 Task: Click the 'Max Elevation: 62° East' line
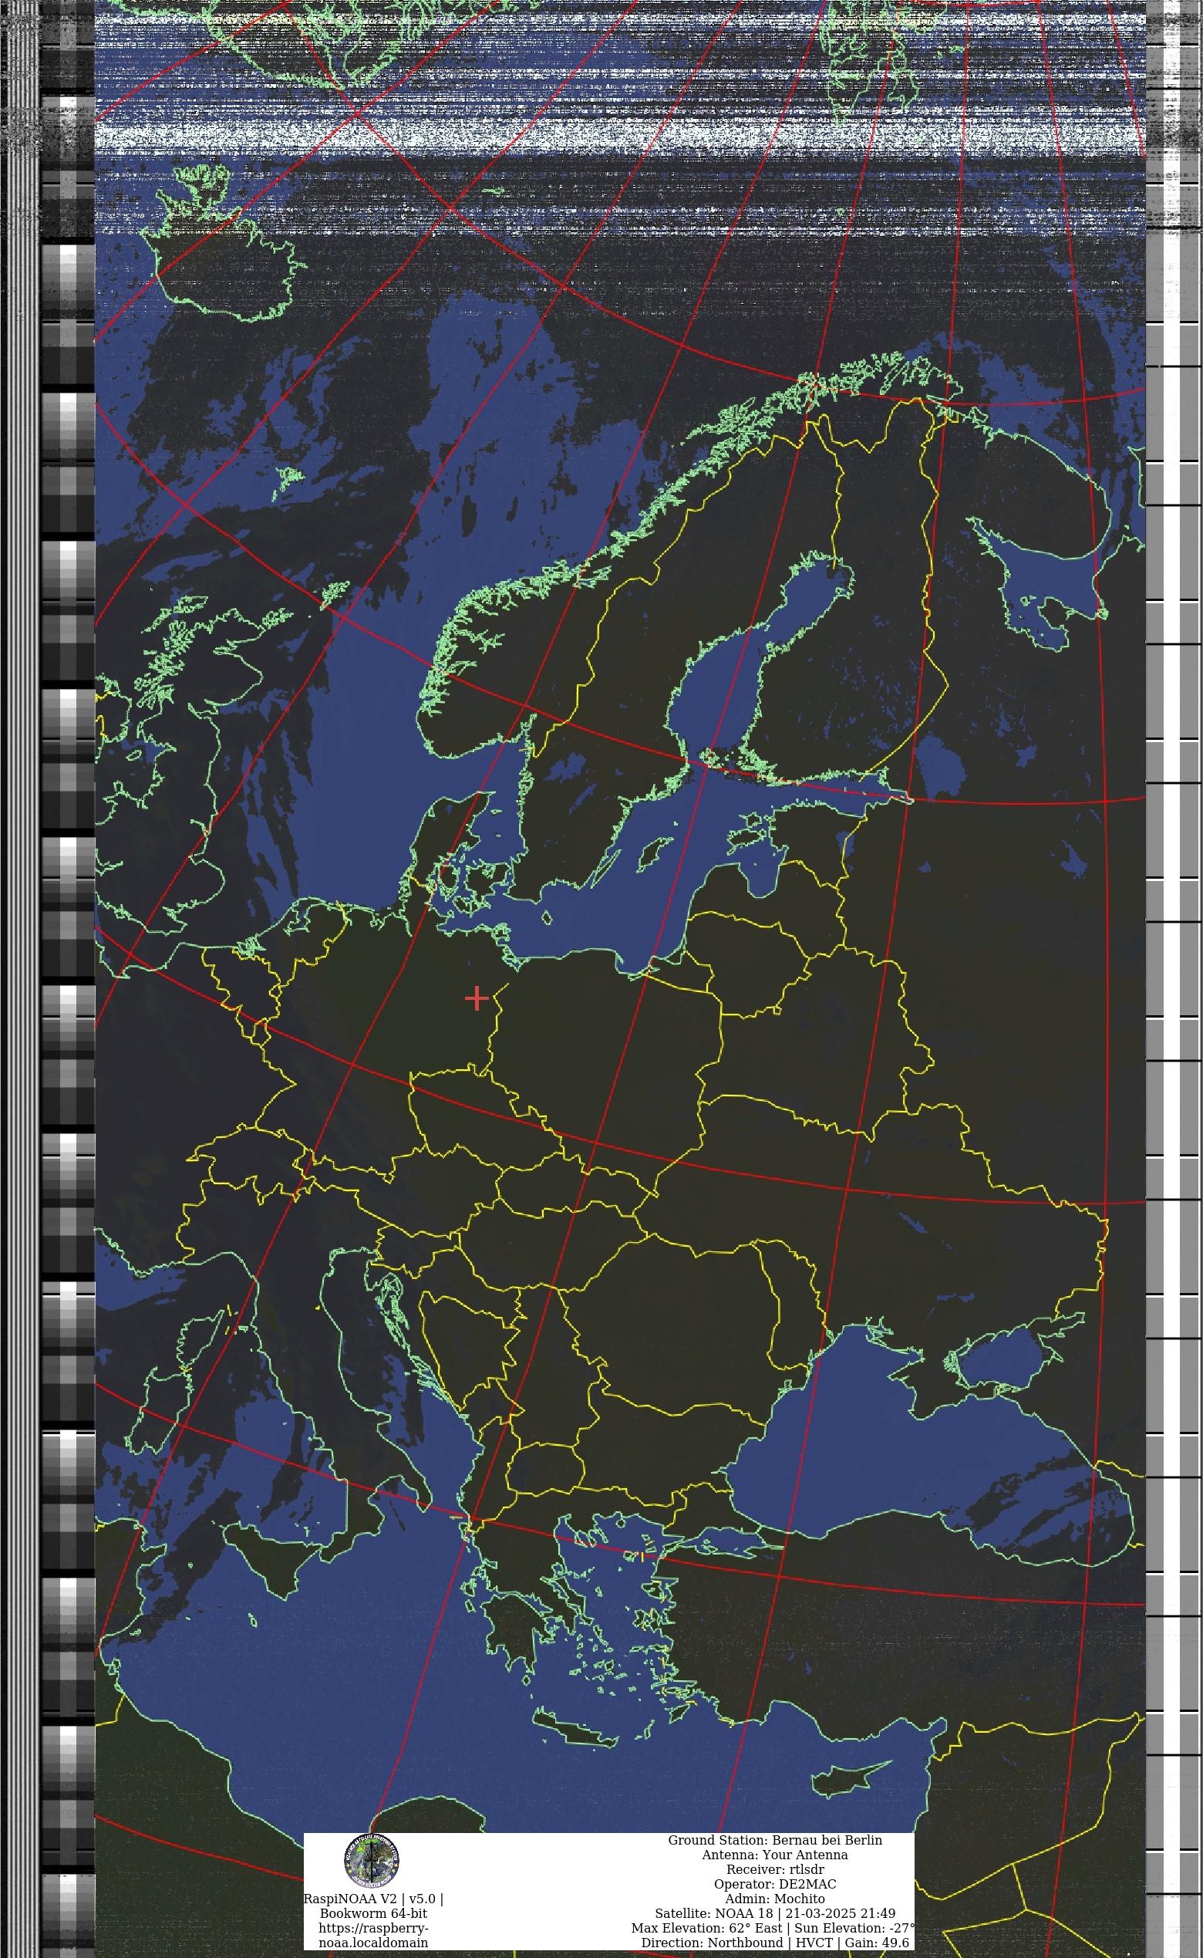click(773, 1928)
